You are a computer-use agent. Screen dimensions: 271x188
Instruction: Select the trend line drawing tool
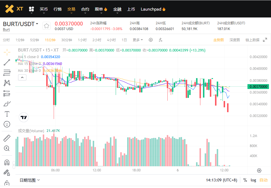pyautogui.click(x=7, y=62)
